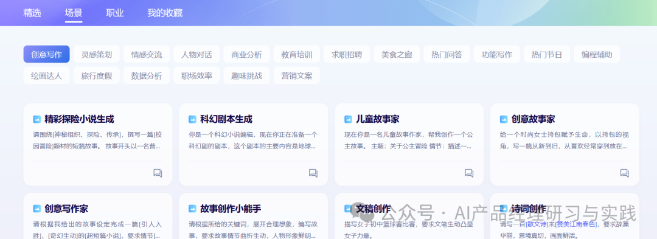Viewport: 657px width, 239px height.
Task: Click chat icon on 创意故事家 card
Action: [x=624, y=173]
